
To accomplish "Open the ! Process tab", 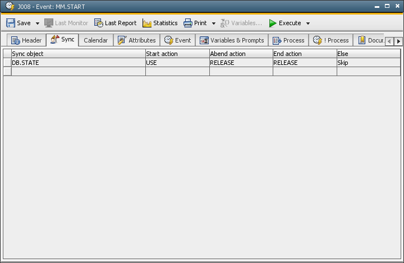I will tap(331, 40).
